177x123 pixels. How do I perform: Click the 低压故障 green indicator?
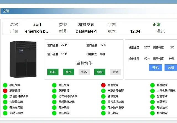(54, 85)
